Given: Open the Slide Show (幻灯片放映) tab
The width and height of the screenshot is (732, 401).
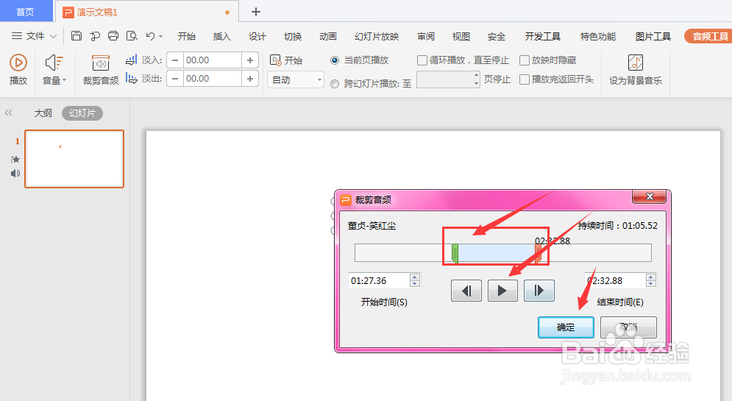Looking at the screenshot, I should tap(377, 36).
